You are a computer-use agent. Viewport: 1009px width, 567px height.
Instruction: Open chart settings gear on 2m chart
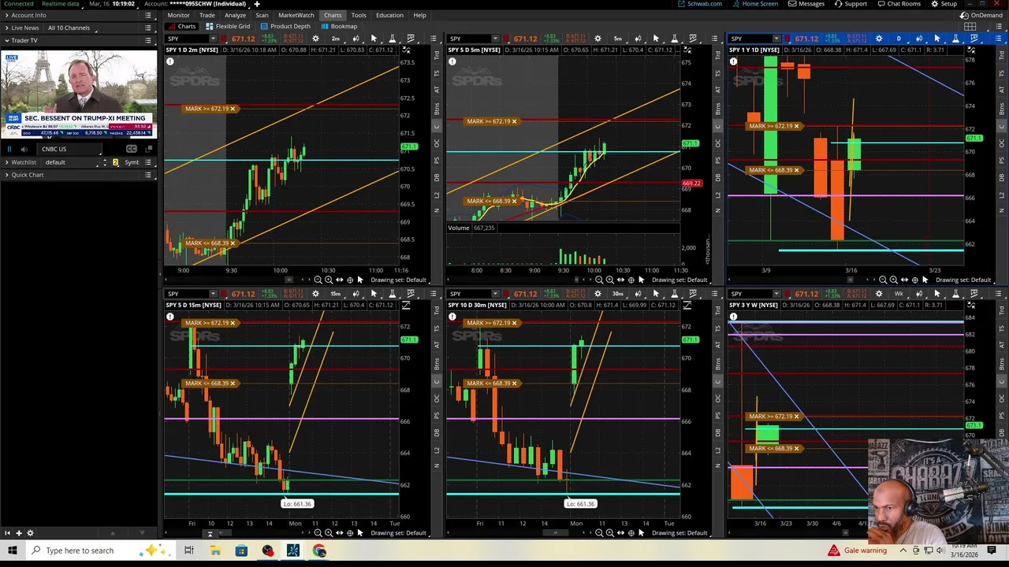click(315, 39)
